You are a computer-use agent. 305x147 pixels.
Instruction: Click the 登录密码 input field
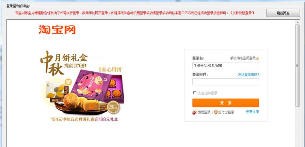point(226,82)
